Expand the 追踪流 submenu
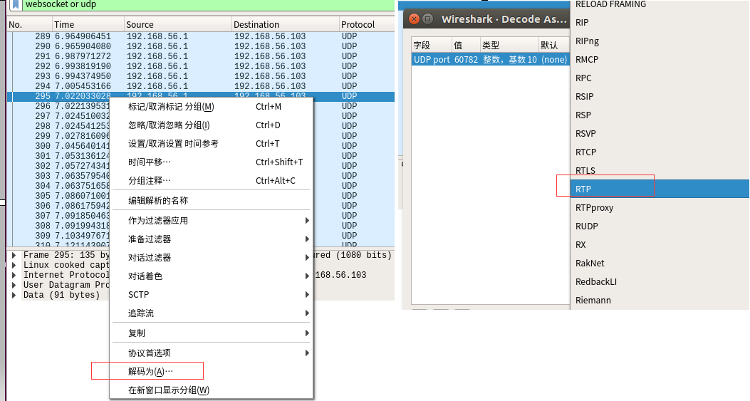The width and height of the screenshot is (750, 401). point(212,313)
